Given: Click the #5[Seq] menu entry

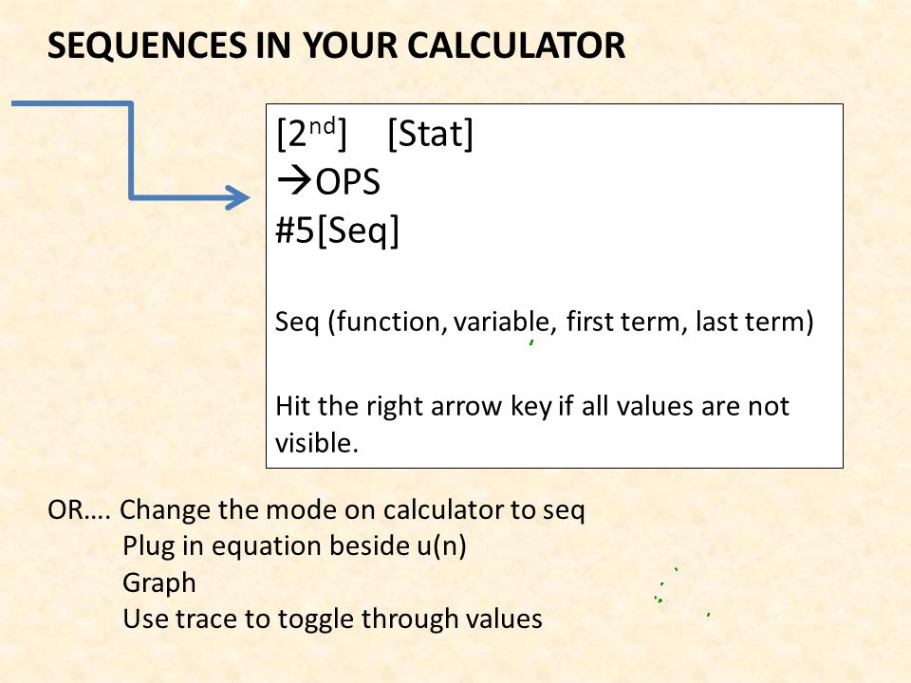Looking at the screenshot, I should point(338,230).
